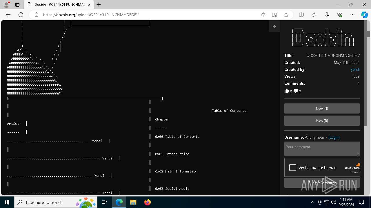Open immersive reader icon
Image resolution: width=371 pixels, height=208 pixels.
pos(274,15)
